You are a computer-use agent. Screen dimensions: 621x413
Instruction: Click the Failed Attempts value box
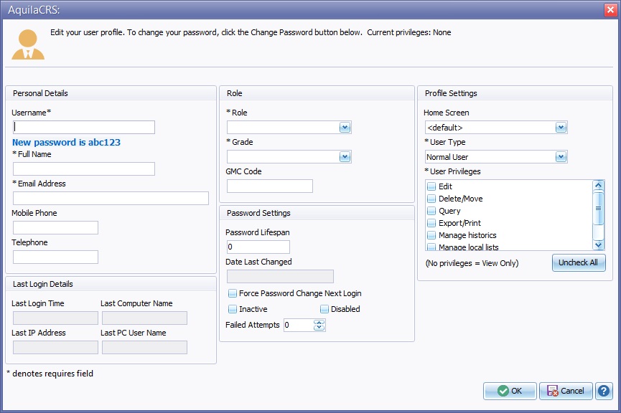point(299,326)
